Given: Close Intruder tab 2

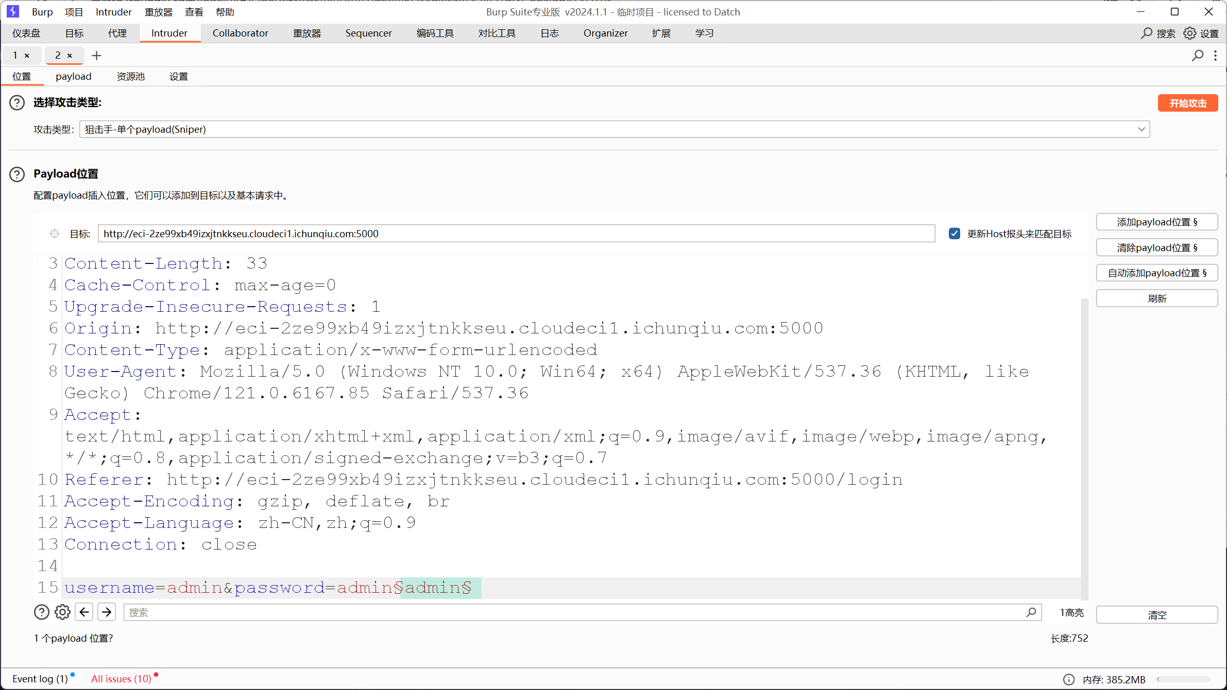Looking at the screenshot, I should click(x=70, y=56).
